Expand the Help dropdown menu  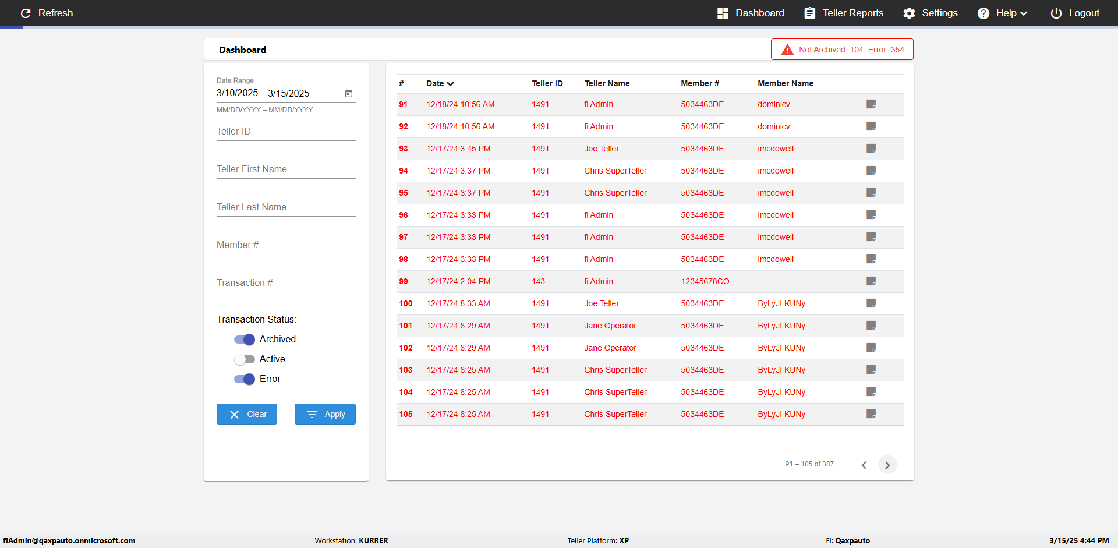coord(1002,13)
